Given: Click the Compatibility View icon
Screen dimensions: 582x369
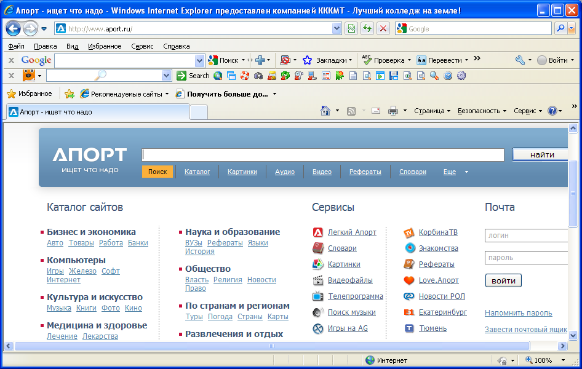Looking at the screenshot, I should click(351, 28).
